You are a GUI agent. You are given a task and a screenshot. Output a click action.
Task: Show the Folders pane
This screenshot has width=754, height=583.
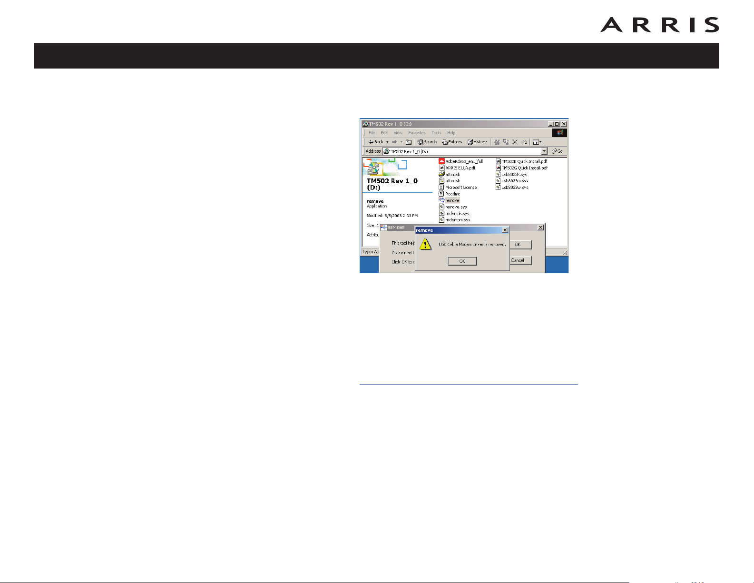(x=452, y=142)
